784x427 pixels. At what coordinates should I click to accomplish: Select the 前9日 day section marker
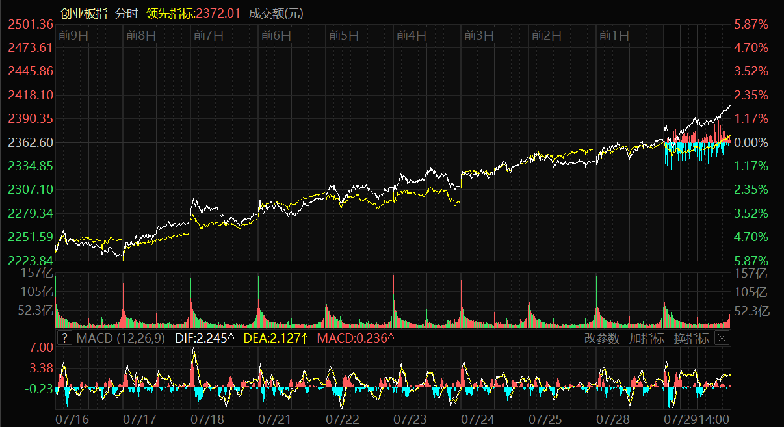[x=73, y=36]
